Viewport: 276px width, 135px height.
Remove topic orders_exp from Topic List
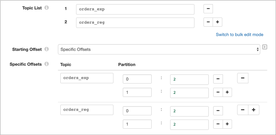pyautogui.click(x=208, y=9)
